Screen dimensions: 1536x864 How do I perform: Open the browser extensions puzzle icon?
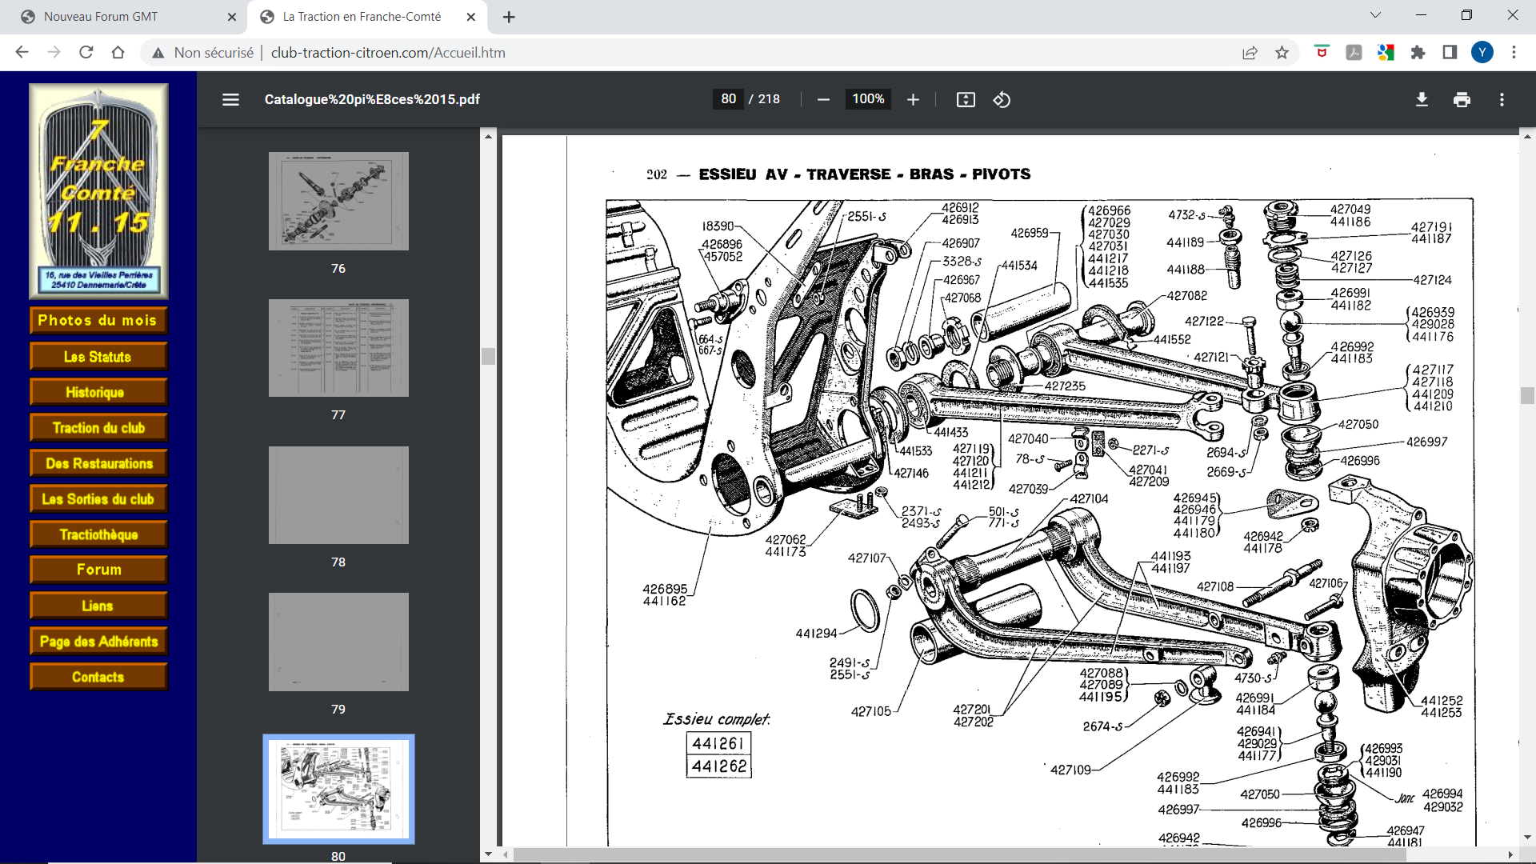click(1418, 53)
